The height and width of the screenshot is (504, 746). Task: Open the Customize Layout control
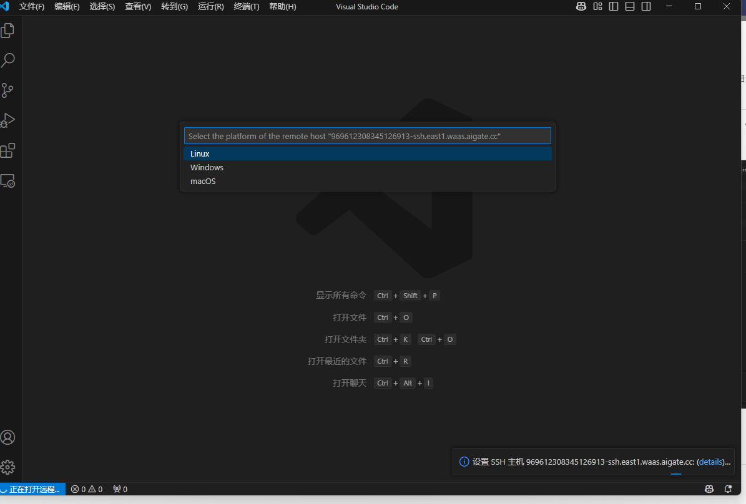(597, 7)
